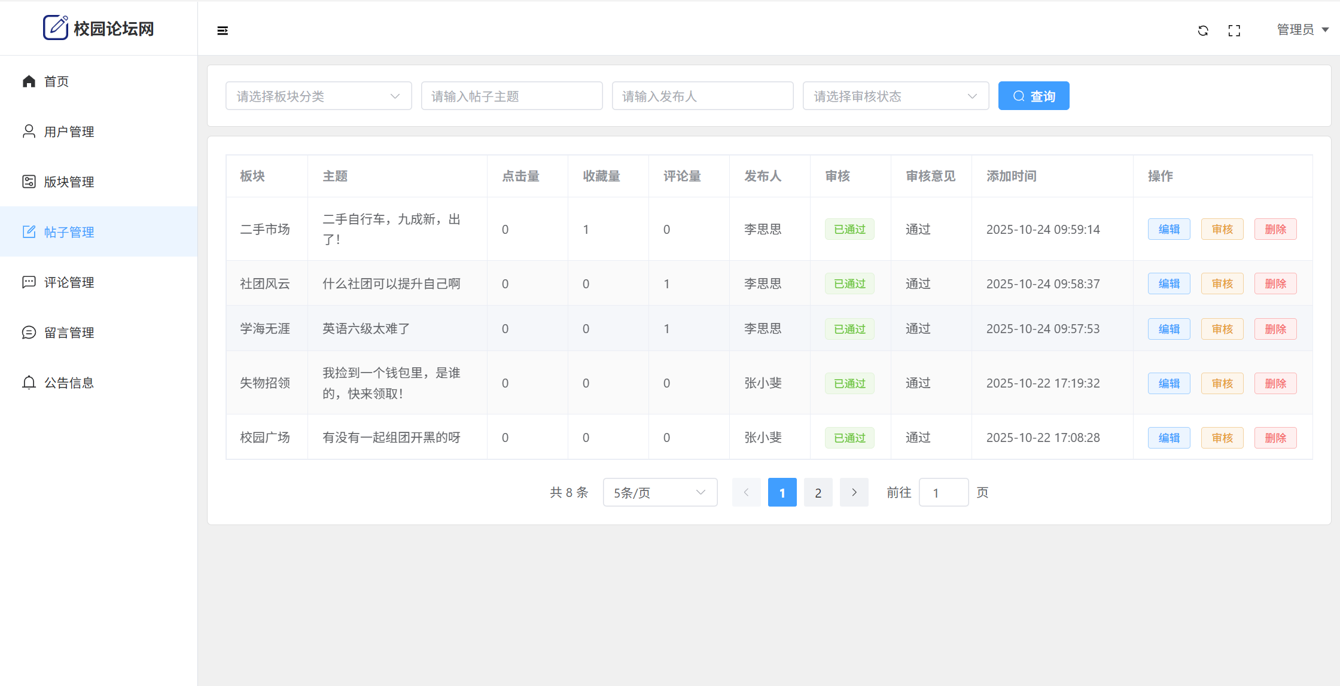Click the 查询 search button

click(x=1033, y=96)
